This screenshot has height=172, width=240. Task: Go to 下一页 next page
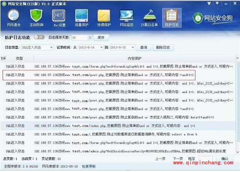point(178,159)
